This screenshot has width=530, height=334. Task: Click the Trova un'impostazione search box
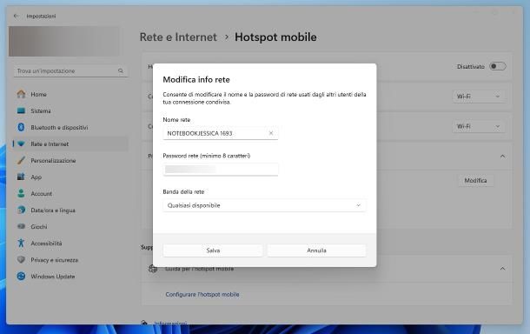[x=70, y=70]
